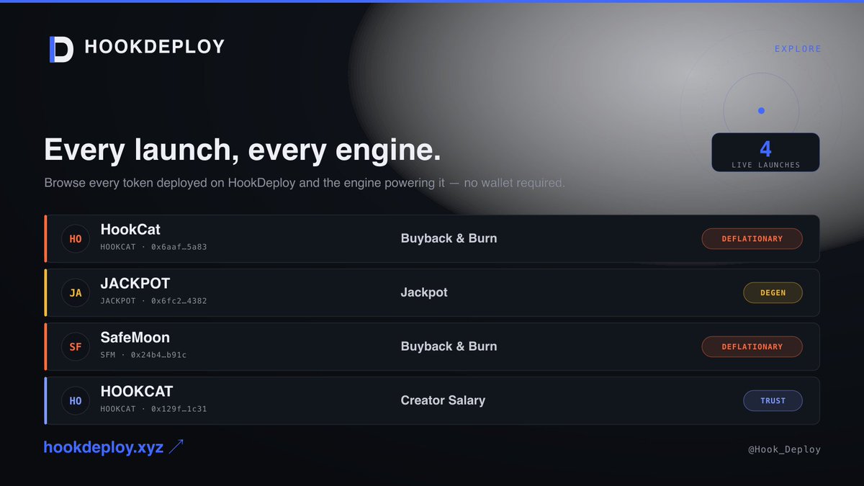Click the DEGEN badge
This screenshot has height=486, width=864.
773,292
